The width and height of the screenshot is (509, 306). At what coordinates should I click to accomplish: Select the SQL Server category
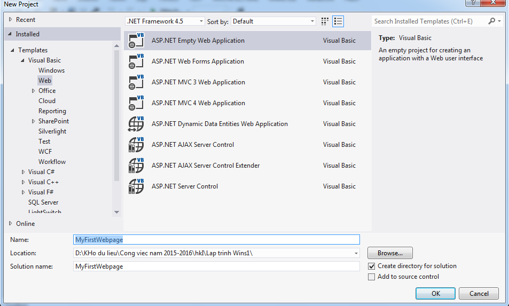(x=43, y=202)
